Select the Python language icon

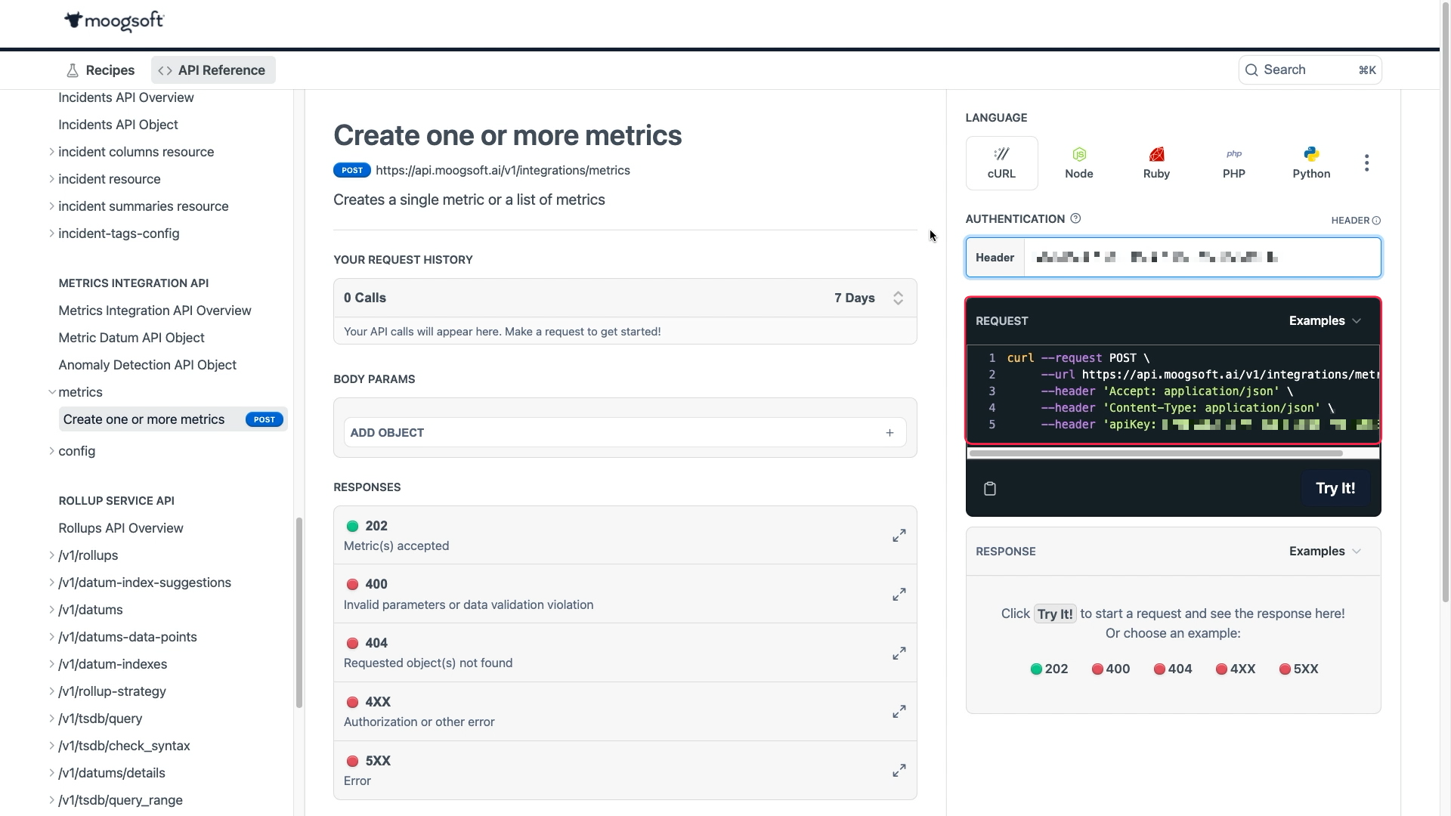click(1311, 163)
